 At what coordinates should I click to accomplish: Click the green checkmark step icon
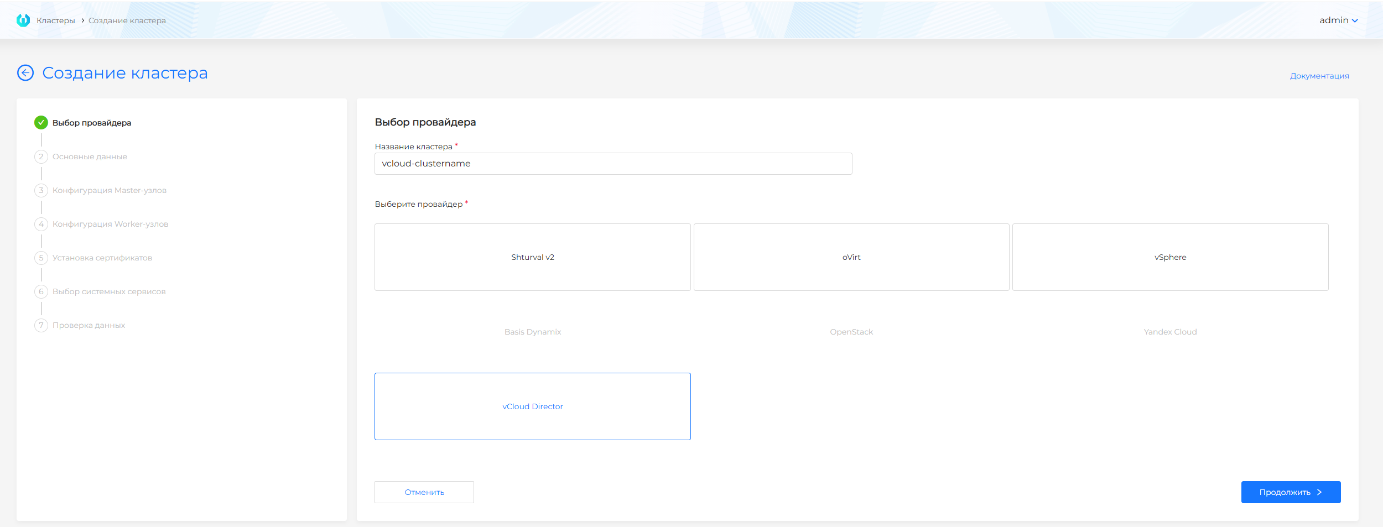[41, 123]
